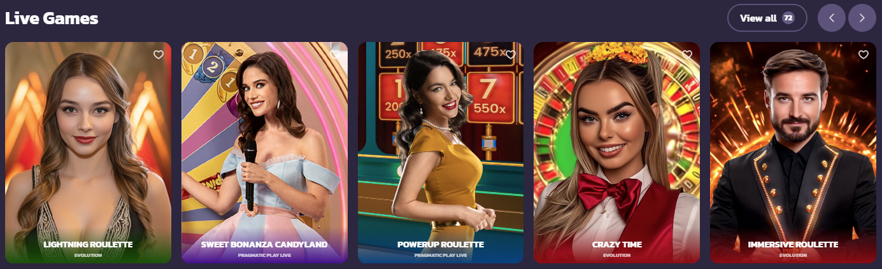Click the Crazy Time title label
The image size is (882, 269).
click(616, 244)
